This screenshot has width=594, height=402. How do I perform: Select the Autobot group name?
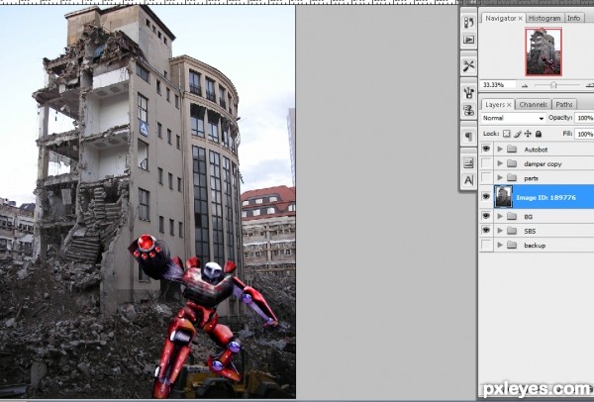[536, 150]
